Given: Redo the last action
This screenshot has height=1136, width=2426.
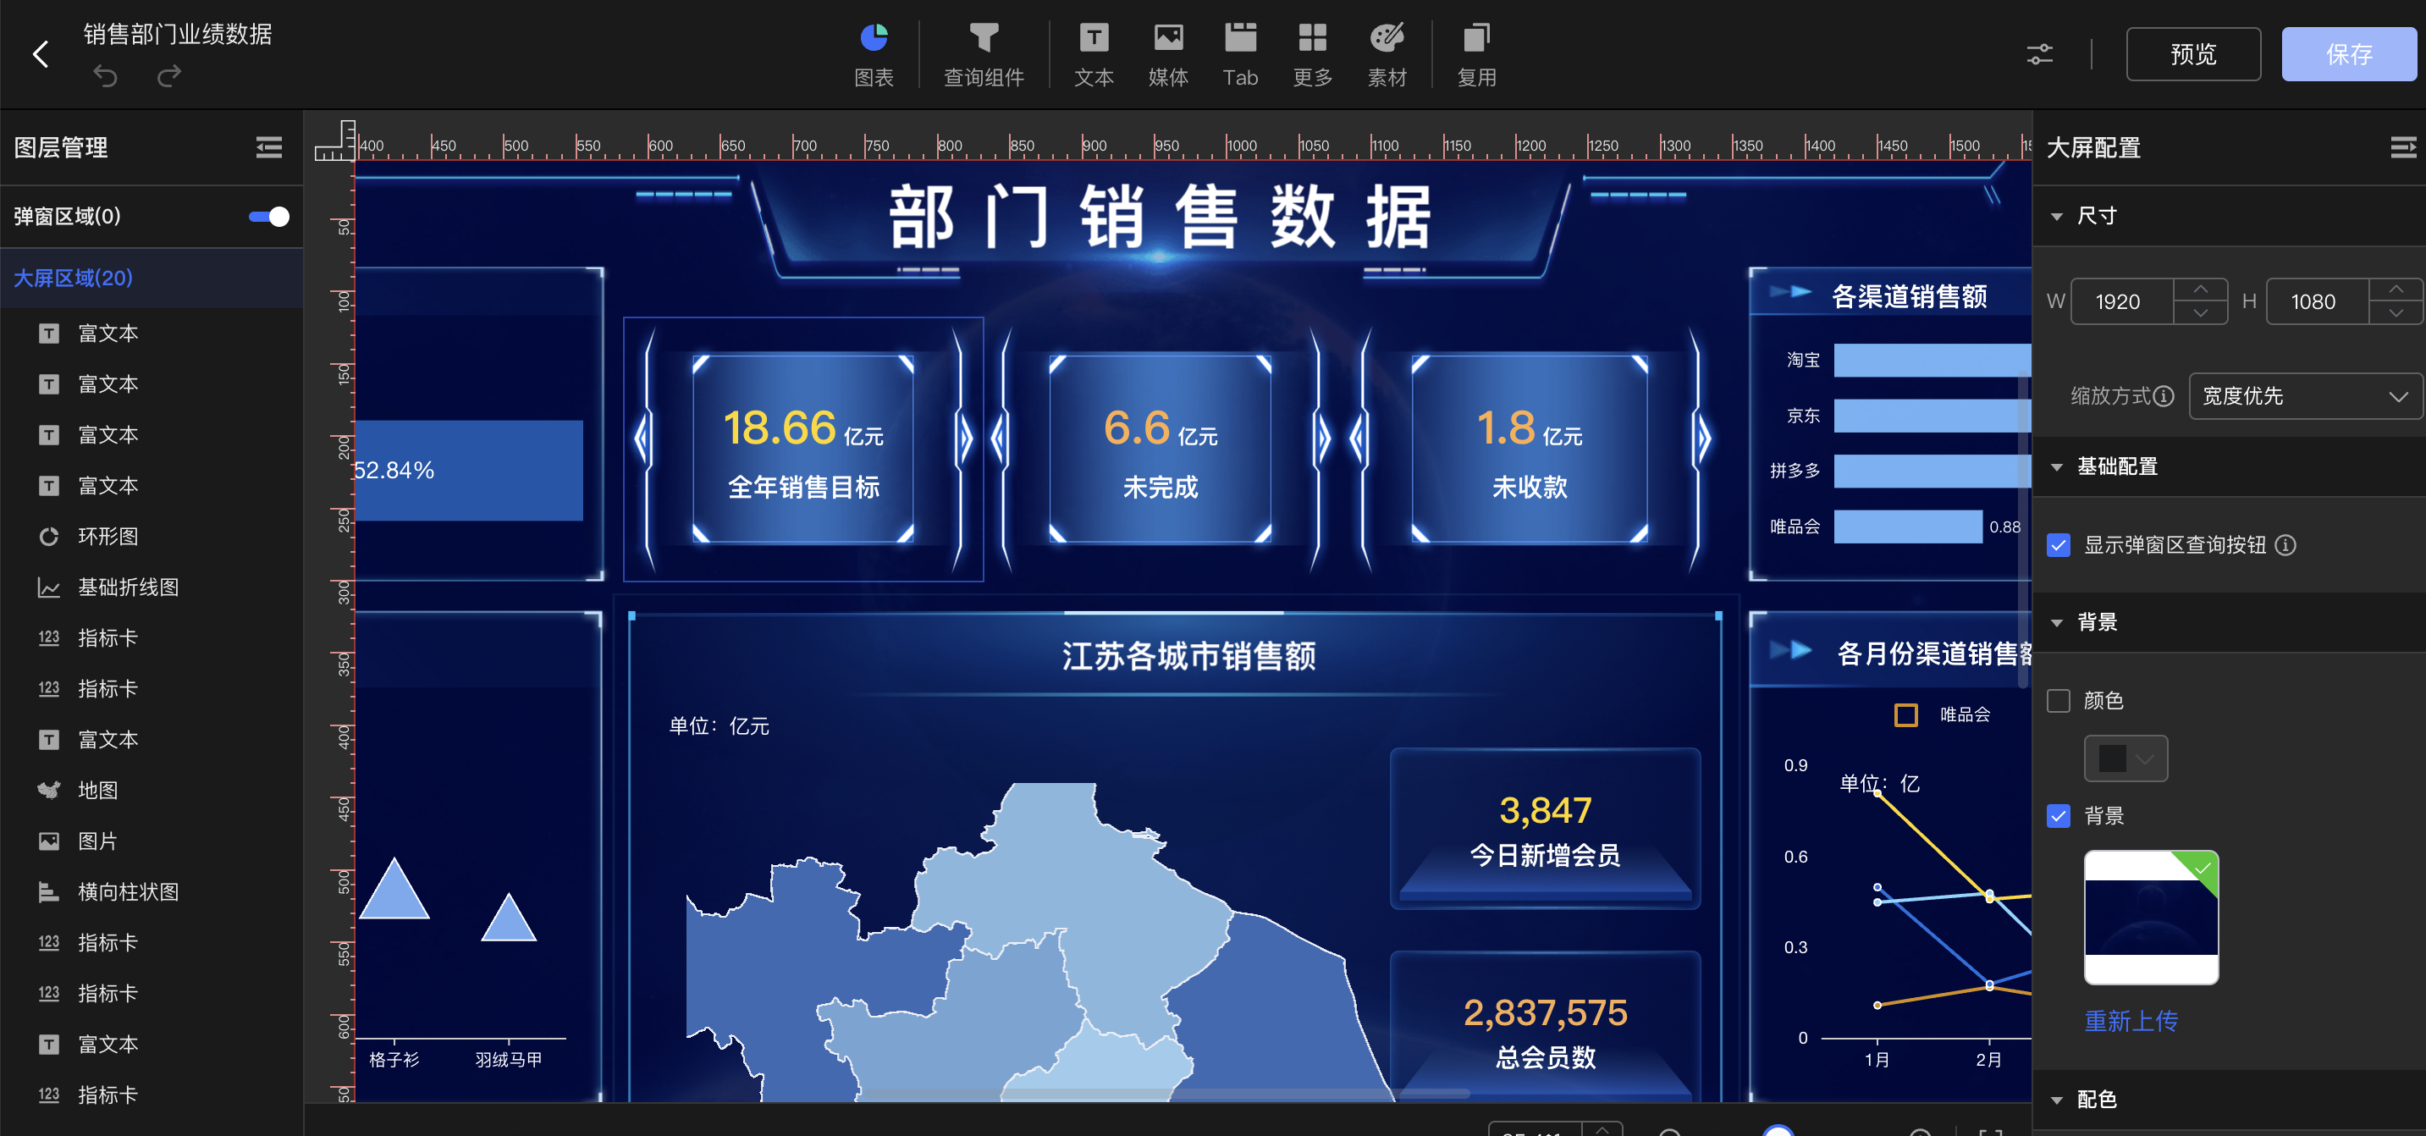Looking at the screenshot, I should coord(168,76).
